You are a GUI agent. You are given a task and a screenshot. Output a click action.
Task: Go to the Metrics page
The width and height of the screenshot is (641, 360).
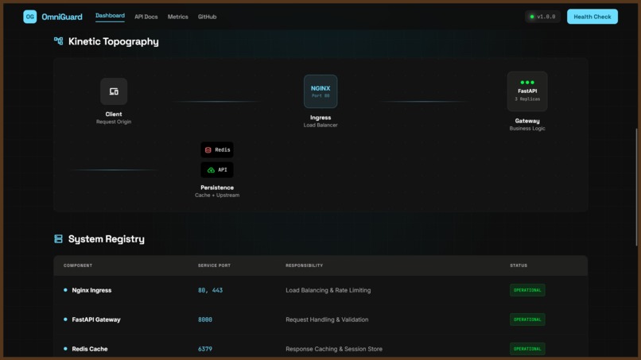[x=178, y=17]
